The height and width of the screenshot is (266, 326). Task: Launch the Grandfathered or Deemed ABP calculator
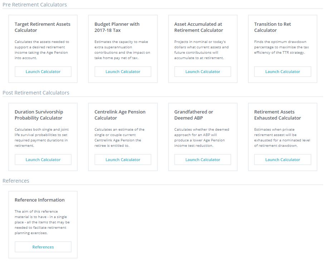pyautogui.click(x=203, y=160)
